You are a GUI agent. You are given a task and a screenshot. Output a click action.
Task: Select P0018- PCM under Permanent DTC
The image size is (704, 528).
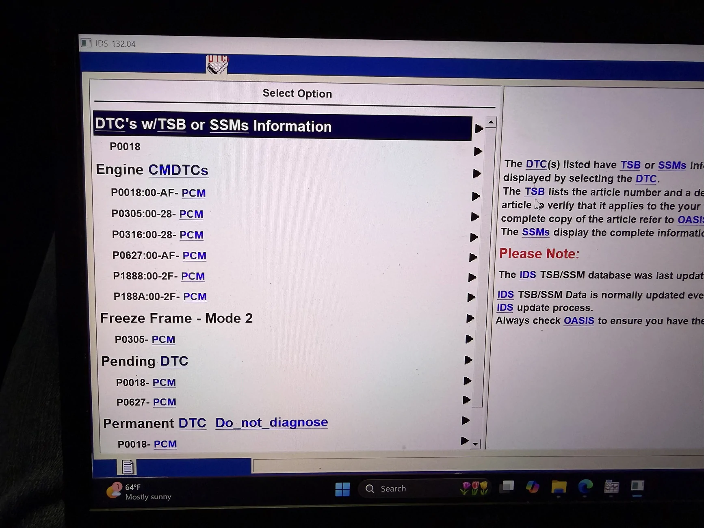pyautogui.click(x=147, y=444)
